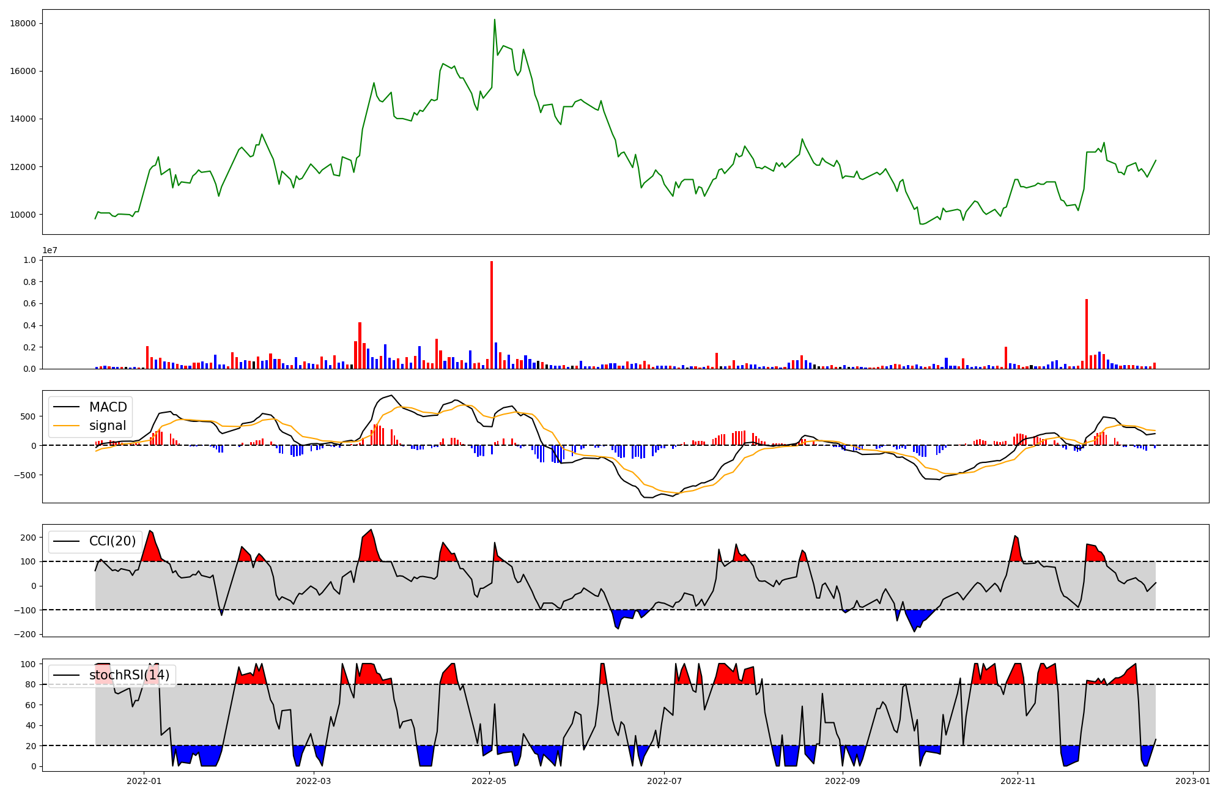Image resolution: width=1223 pixels, height=795 pixels.
Task: Click the 2022-11 date tick label
Action: [x=1018, y=781]
